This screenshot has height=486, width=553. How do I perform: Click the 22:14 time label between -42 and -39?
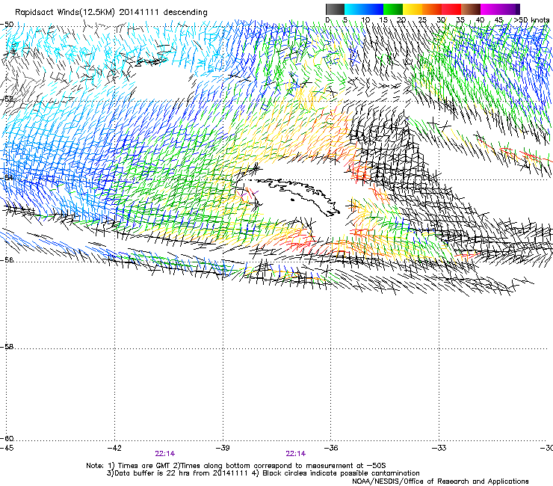point(164,454)
